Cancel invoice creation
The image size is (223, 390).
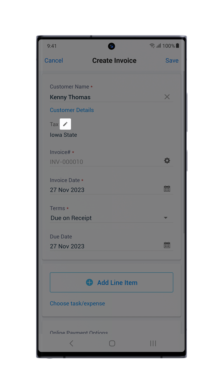click(54, 61)
